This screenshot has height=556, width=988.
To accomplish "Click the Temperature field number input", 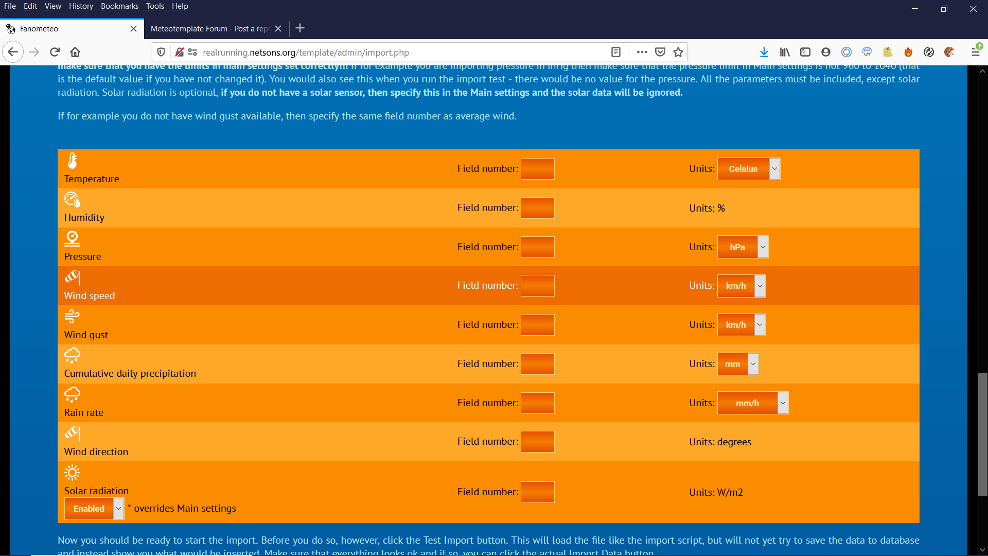I will 537,169.
